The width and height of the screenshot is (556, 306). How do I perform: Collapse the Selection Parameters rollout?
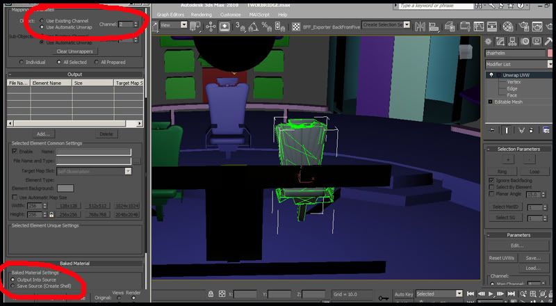pyautogui.click(x=518, y=149)
